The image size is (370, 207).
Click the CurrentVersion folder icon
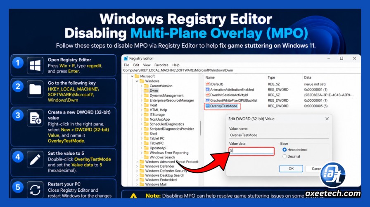tap(146, 86)
